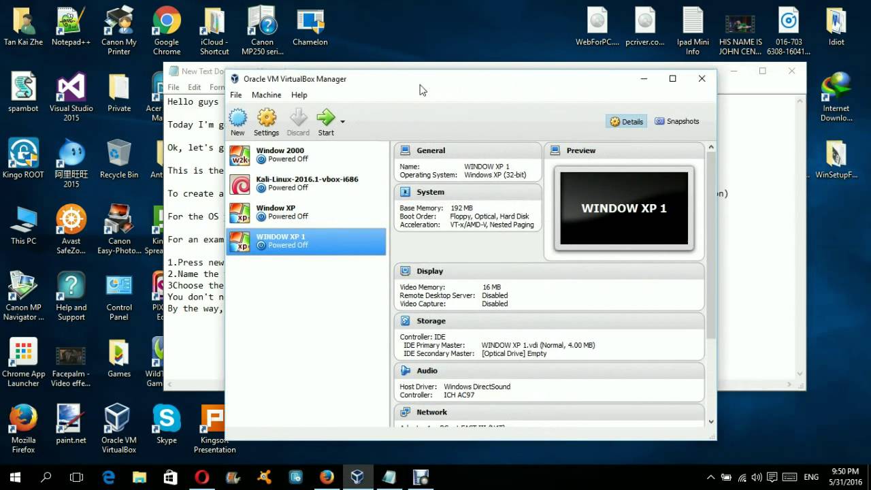Click the details pane vertical scrollbar
The image size is (871, 490).
(711, 245)
